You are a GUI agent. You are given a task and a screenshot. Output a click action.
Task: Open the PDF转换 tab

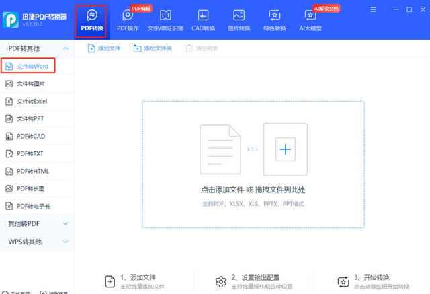coord(92,21)
